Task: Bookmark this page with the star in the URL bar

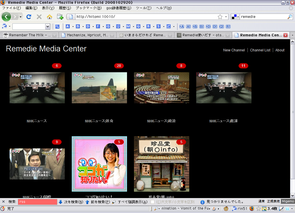Action: (x=220, y=17)
